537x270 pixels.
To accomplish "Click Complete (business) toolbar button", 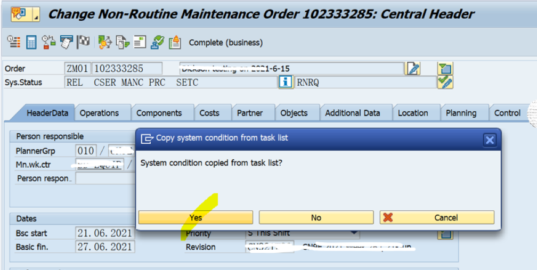I will coord(226,43).
